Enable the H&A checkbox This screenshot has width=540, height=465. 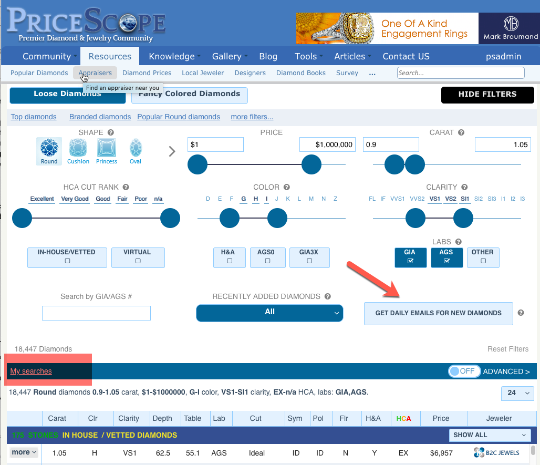pos(230,261)
